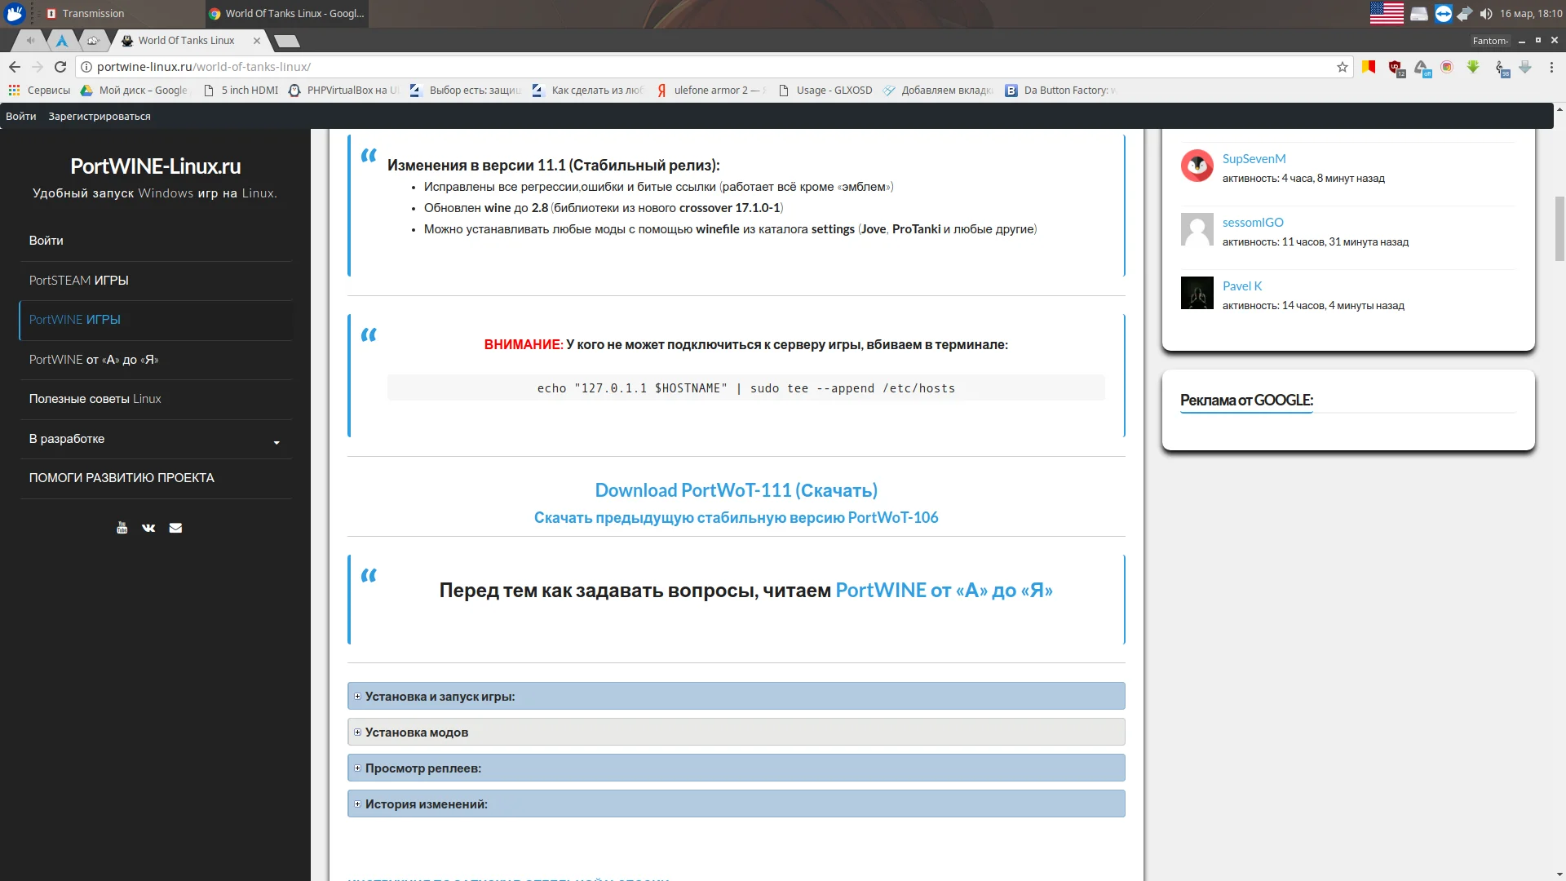Open the VK social icon in the sidebar

tap(148, 528)
